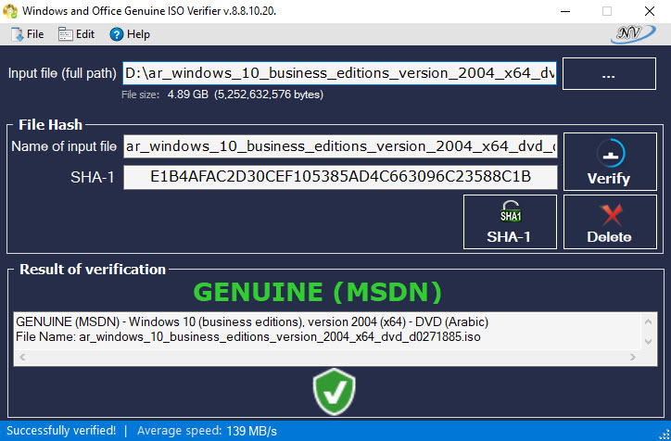
Task: Click the app icon in title bar
Action: click(x=10, y=11)
